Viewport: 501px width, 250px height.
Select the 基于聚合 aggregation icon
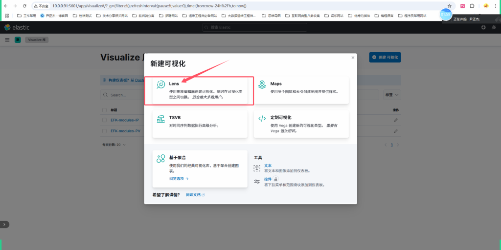pyautogui.click(x=160, y=158)
